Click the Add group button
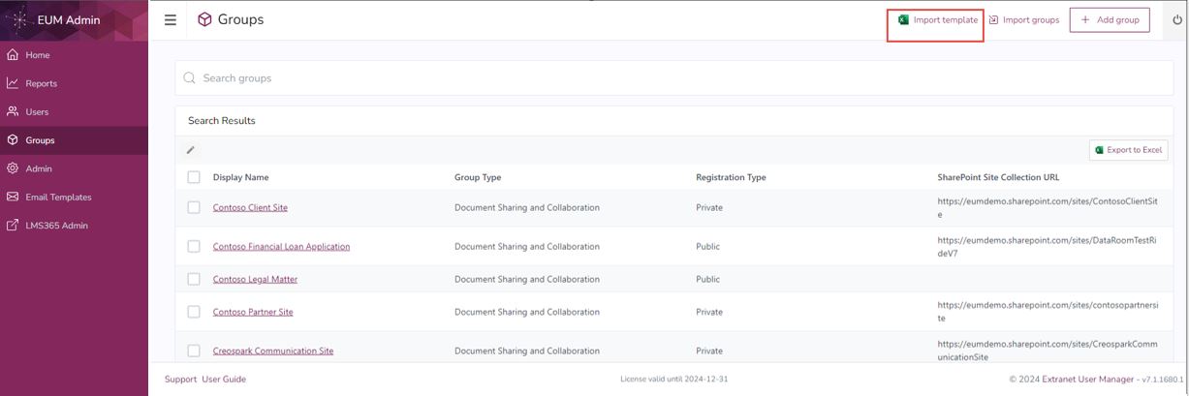 pos(1110,19)
